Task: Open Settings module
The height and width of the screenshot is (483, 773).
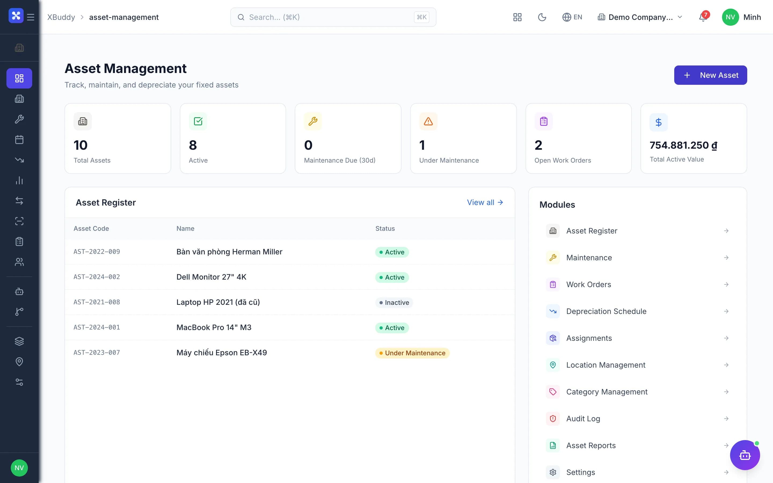Action: tap(637, 472)
